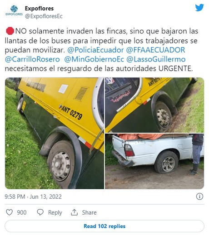Screen dimensions: 209x235
Task: Open the @FFAAECUADOR mention
Action: coord(155,50)
